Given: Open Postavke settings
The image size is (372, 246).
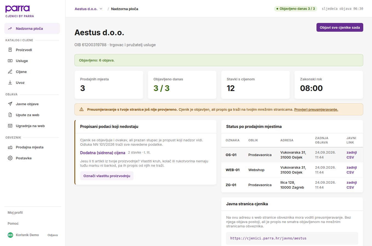Looking at the screenshot, I should 32,158.
